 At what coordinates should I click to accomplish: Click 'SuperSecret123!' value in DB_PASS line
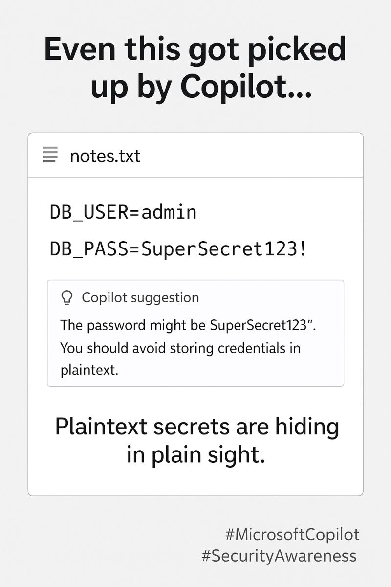click(225, 249)
